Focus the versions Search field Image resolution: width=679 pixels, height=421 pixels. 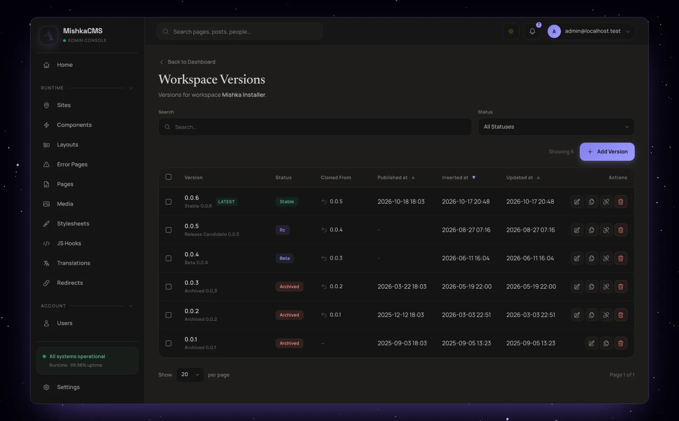click(x=315, y=127)
